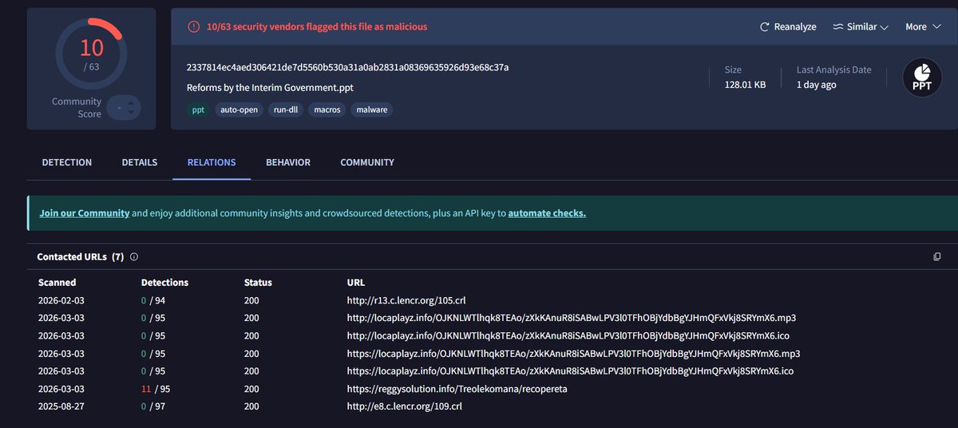Click the Similar approximately-equal icon

pos(838,27)
